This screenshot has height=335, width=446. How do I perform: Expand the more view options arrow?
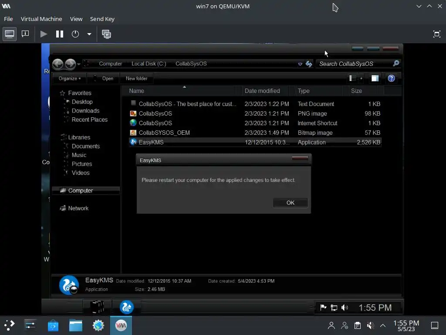[x=361, y=79]
